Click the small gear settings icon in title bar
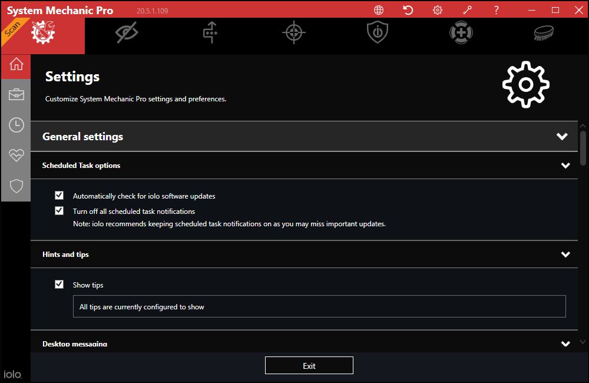Image resolution: width=589 pixels, height=383 pixels. (438, 10)
